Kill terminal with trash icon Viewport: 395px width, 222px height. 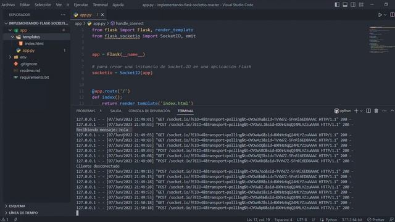(376, 111)
